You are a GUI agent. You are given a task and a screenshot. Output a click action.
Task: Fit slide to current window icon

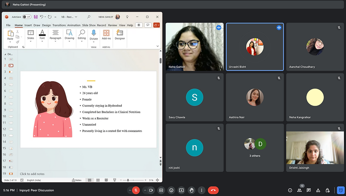(157, 180)
